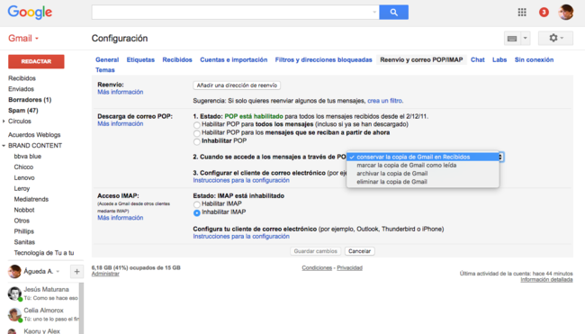Viewport: 585px width, 334px height.
Task: Open the Recibidos folder in the sidebar
Action: (x=22, y=78)
